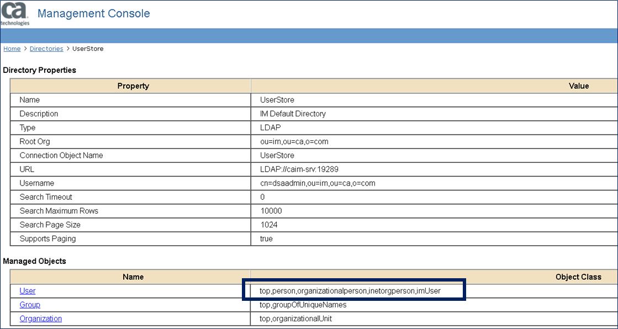
Task: Open the Organization managed object link
Action: [x=41, y=319]
